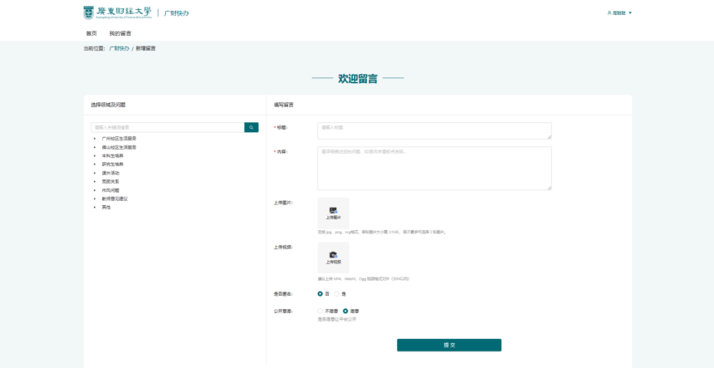This screenshot has height=368, width=714.
Task: Focus the category keyword search field
Action: coord(168,128)
